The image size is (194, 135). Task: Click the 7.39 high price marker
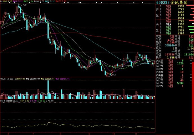click(24, 5)
